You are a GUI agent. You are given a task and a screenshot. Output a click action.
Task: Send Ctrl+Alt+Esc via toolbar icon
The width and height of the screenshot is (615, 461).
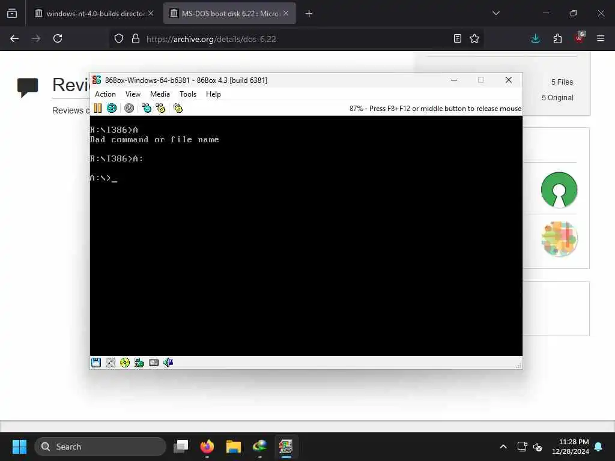tap(160, 108)
